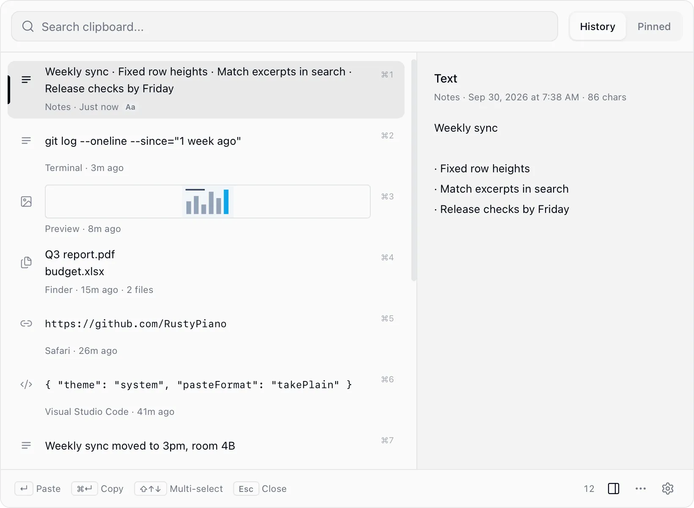Screen dimensions: 694x508
Task: Click the Copy shortcut button
Action: click(97, 489)
